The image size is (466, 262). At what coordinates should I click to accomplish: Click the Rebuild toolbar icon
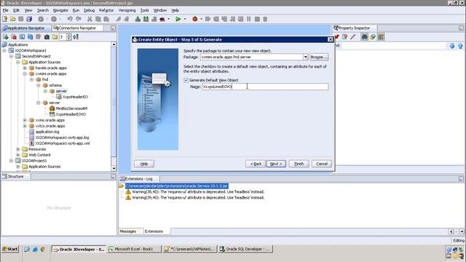[x=146, y=19]
